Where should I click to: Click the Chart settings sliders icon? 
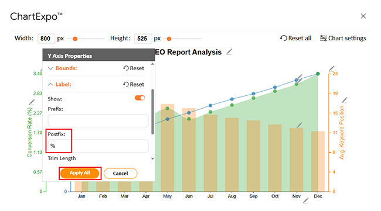tap(323, 38)
